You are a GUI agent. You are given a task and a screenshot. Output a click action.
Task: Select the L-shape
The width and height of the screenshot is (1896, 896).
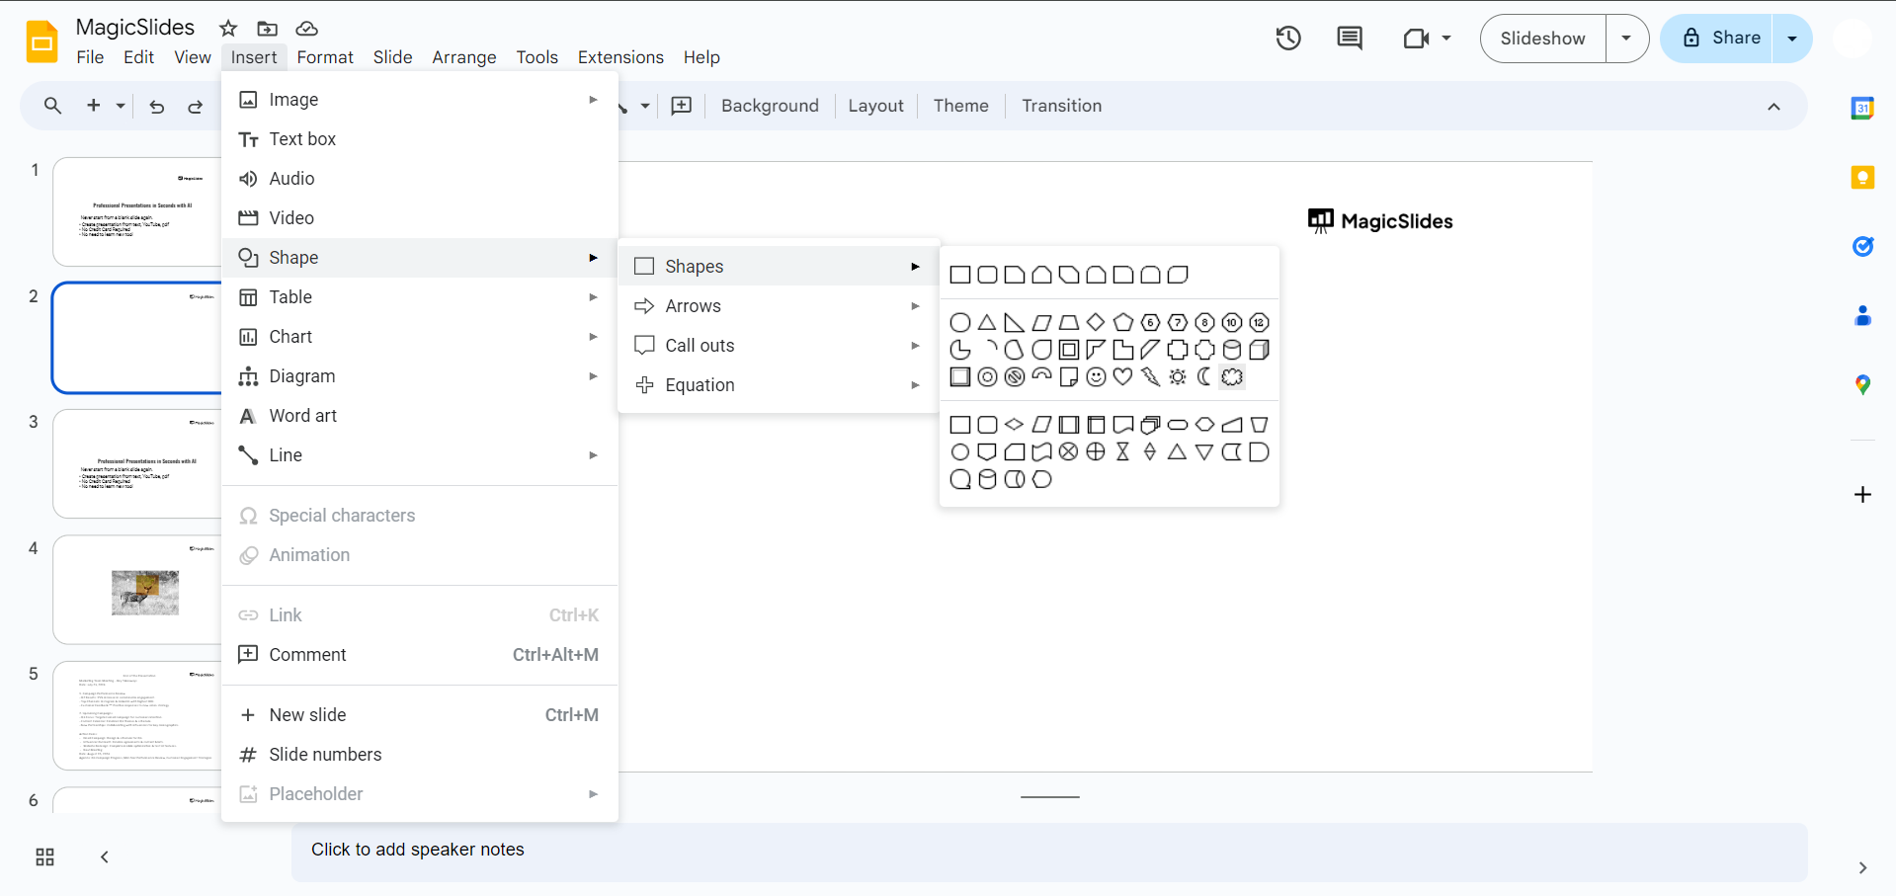pos(1122,350)
